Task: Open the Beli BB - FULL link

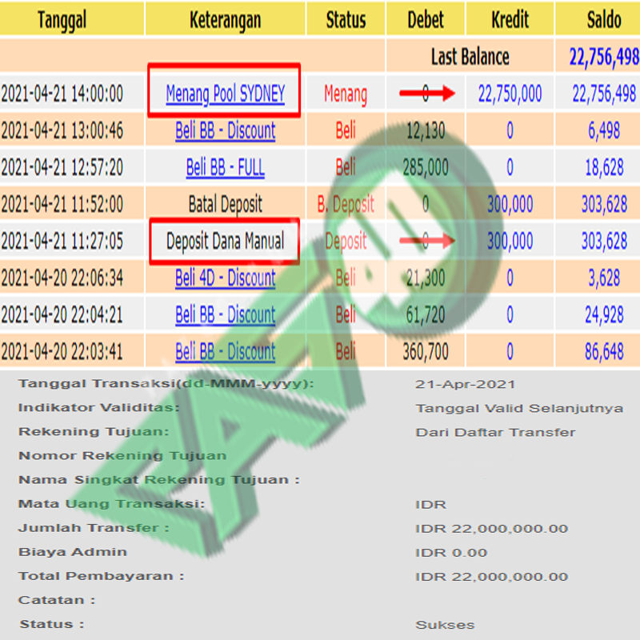Action: click(x=226, y=167)
